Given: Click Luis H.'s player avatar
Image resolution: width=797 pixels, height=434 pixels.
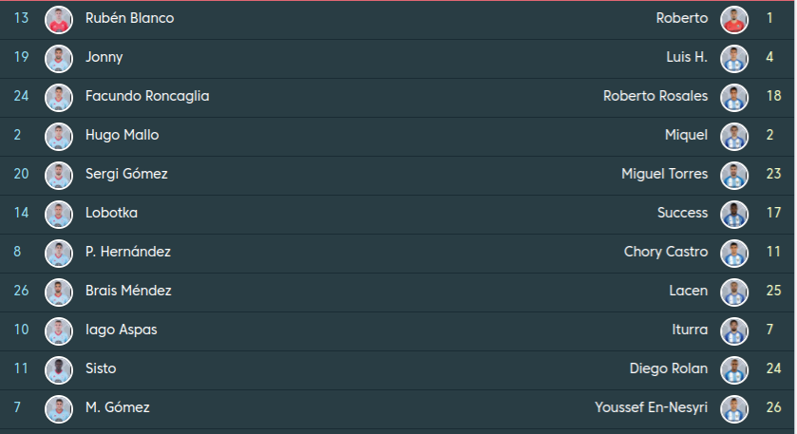Looking at the screenshot, I should [x=734, y=58].
